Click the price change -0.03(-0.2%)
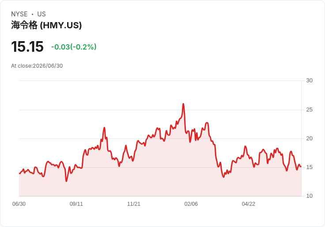Image resolution: width=325 pixels, height=227 pixels. coord(74,47)
